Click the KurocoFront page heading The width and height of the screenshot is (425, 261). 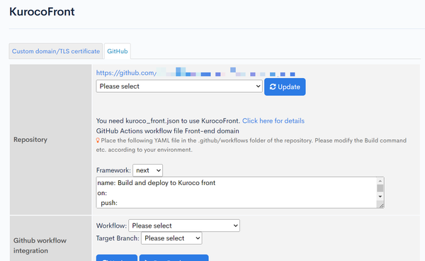42,11
